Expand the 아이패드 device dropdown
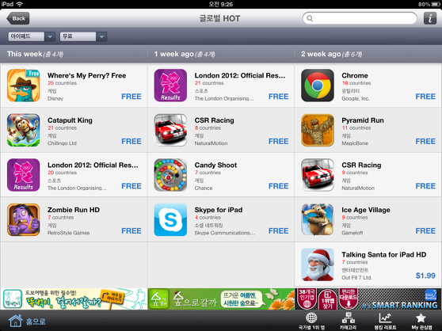This screenshot has width=442, height=331. (x=32, y=36)
